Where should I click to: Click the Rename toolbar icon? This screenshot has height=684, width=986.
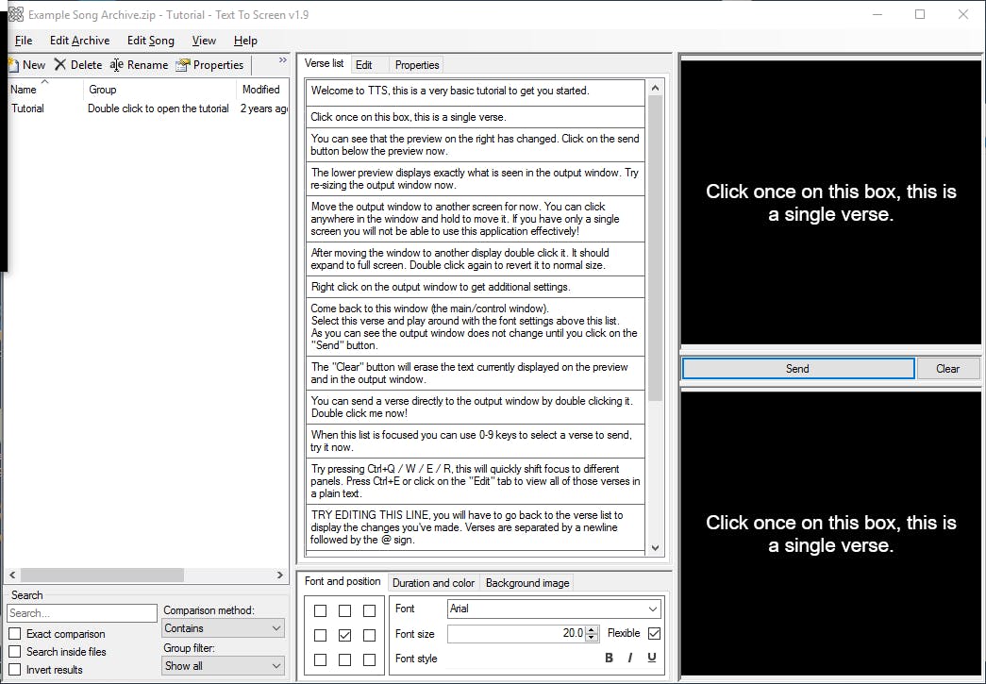pos(117,65)
